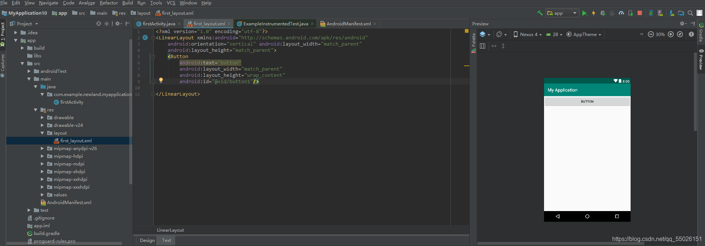
Task: Toggle the Captures side tab
Action: 3,65
